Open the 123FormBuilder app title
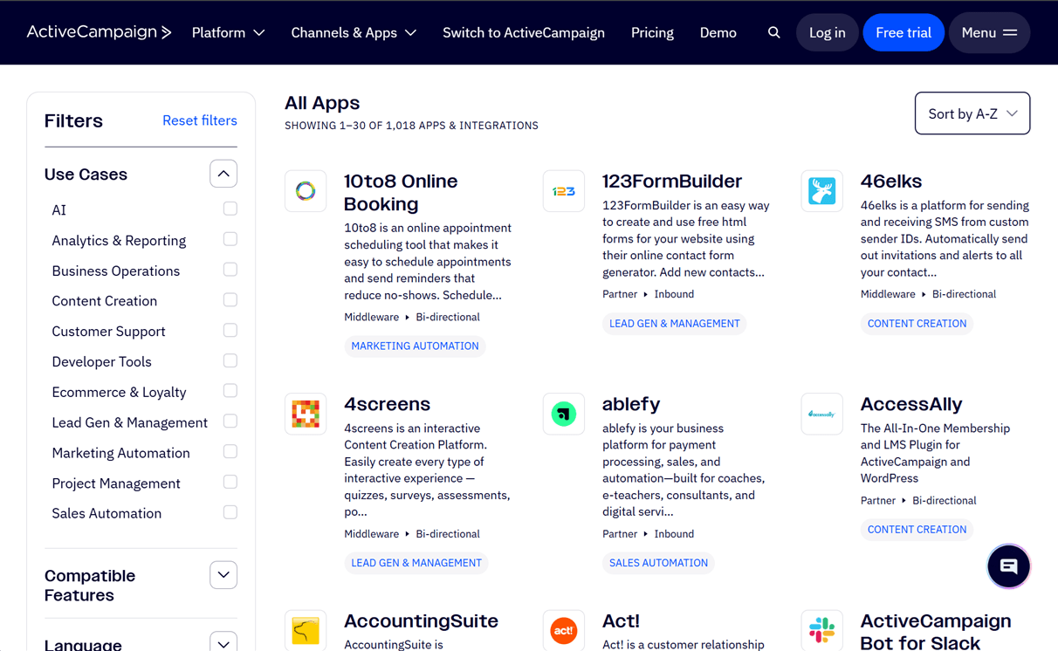 (672, 182)
